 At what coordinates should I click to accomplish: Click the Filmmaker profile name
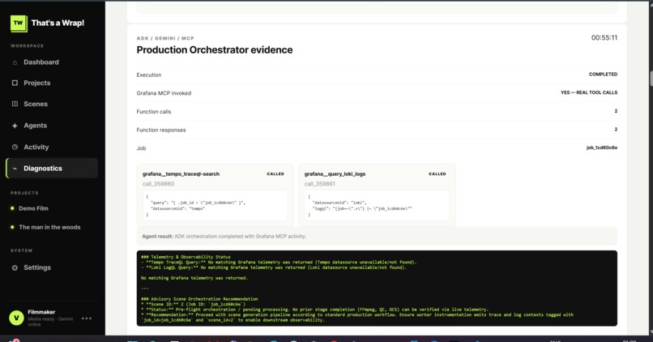pyautogui.click(x=41, y=312)
